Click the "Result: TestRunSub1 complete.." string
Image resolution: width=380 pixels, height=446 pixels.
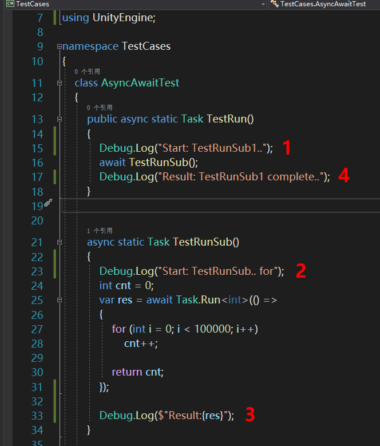(x=240, y=177)
